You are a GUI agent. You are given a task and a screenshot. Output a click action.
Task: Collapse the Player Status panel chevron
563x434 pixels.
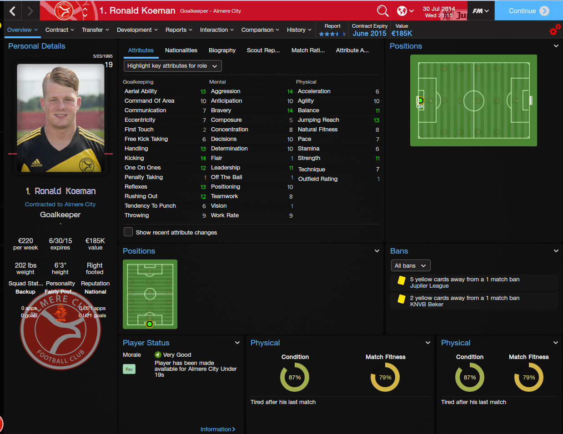pos(237,343)
